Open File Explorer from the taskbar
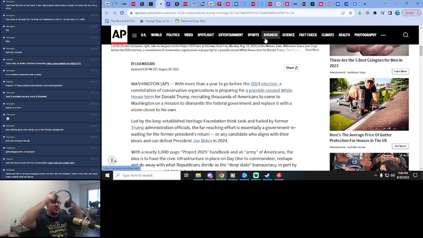The width and height of the screenshot is (423, 238). 198,176
